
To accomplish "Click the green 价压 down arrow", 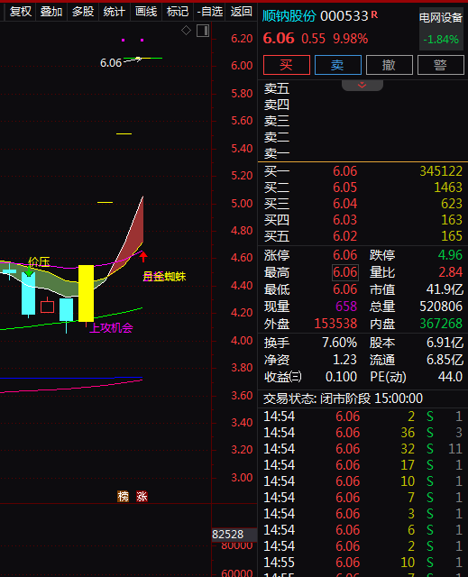I will pyautogui.click(x=28, y=272).
